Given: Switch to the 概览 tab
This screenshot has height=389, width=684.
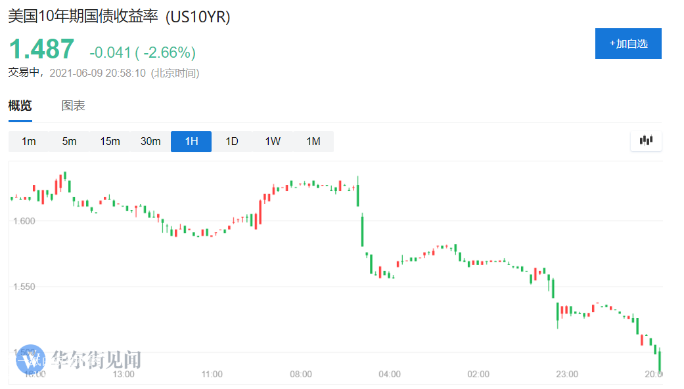Looking at the screenshot, I should click(x=20, y=106).
